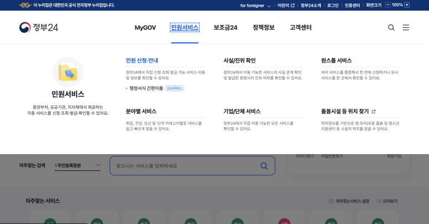
Task: Open 민원 신청·안내 submenu heading
Action: point(142,60)
